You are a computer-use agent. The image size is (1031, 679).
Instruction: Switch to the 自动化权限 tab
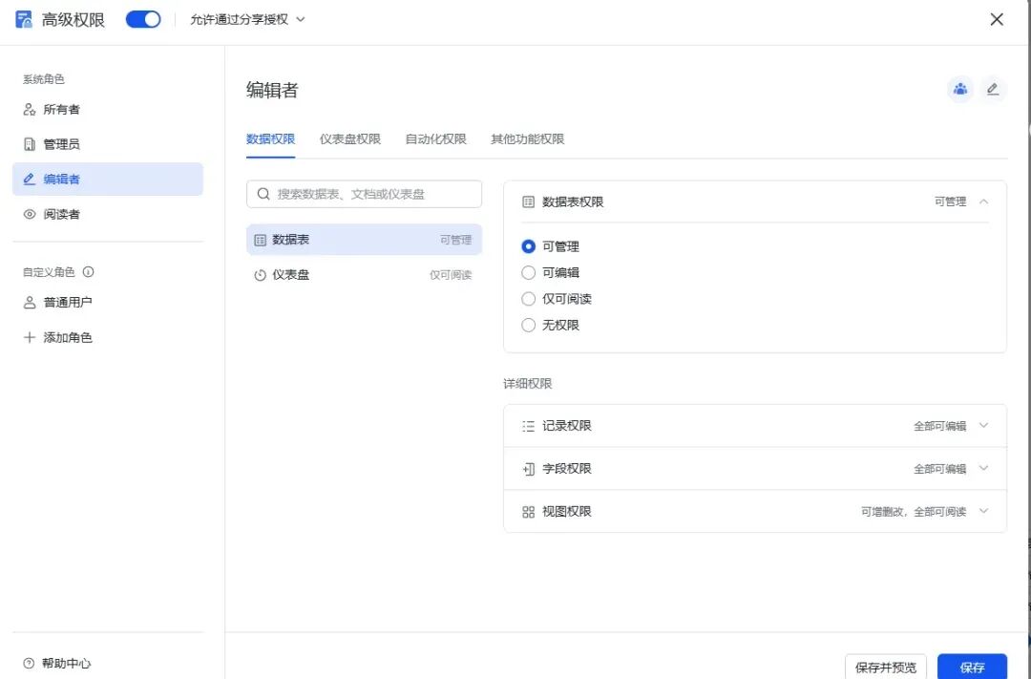[x=435, y=139]
